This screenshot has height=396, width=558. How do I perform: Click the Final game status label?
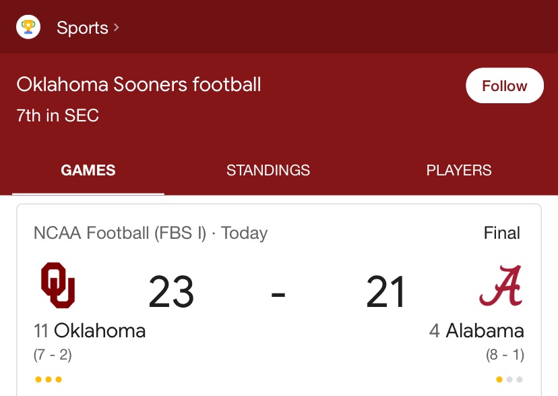[x=502, y=233]
